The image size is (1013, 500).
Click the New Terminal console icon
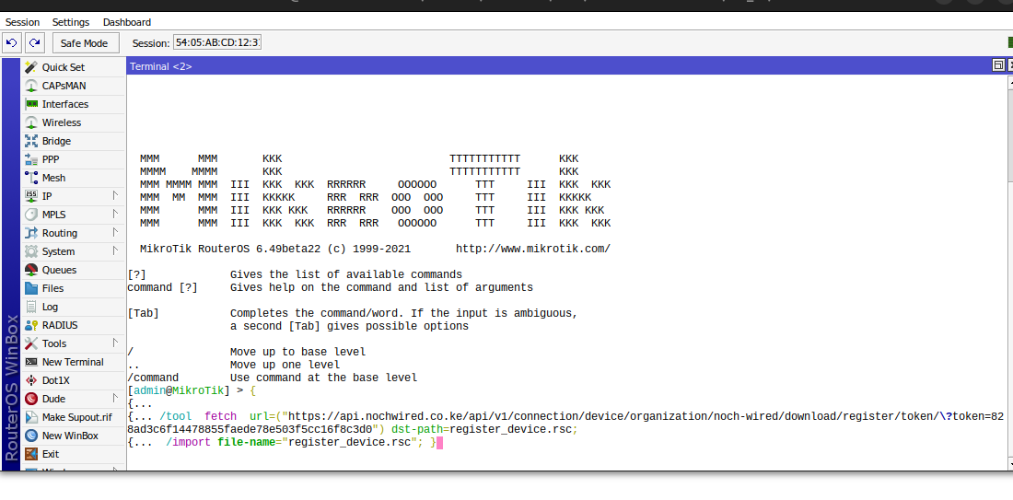coord(31,362)
